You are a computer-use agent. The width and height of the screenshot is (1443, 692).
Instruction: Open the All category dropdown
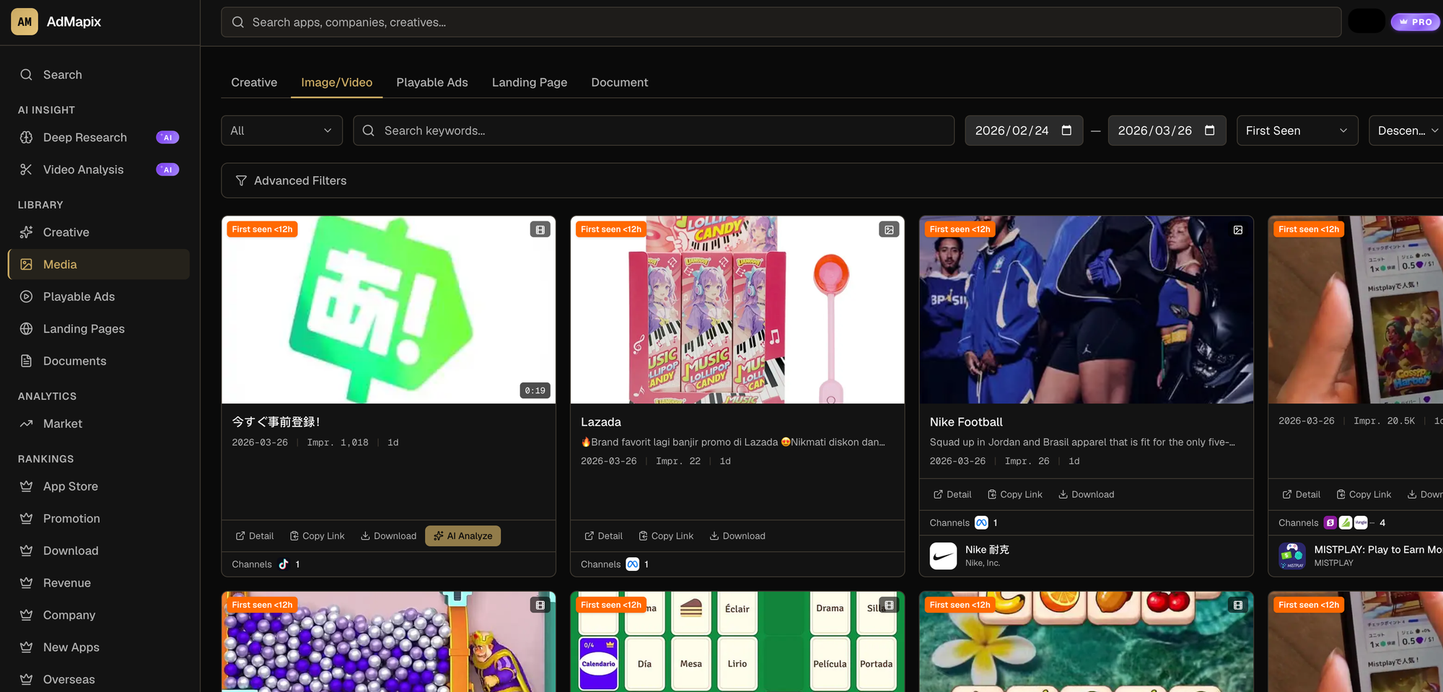281,130
